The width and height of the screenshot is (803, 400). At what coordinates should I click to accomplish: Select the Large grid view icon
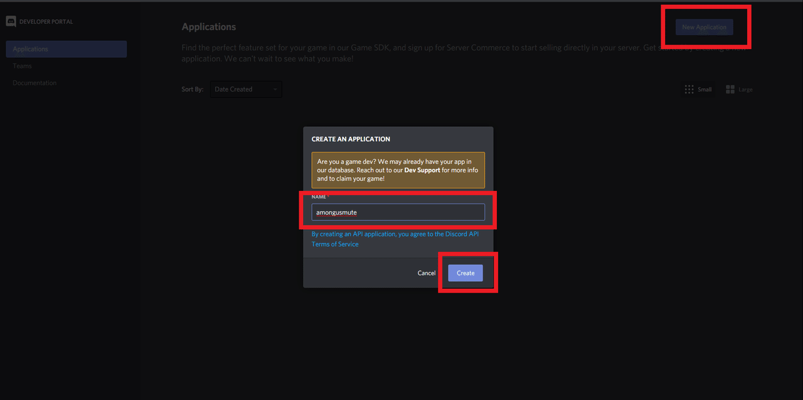[x=730, y=89]
